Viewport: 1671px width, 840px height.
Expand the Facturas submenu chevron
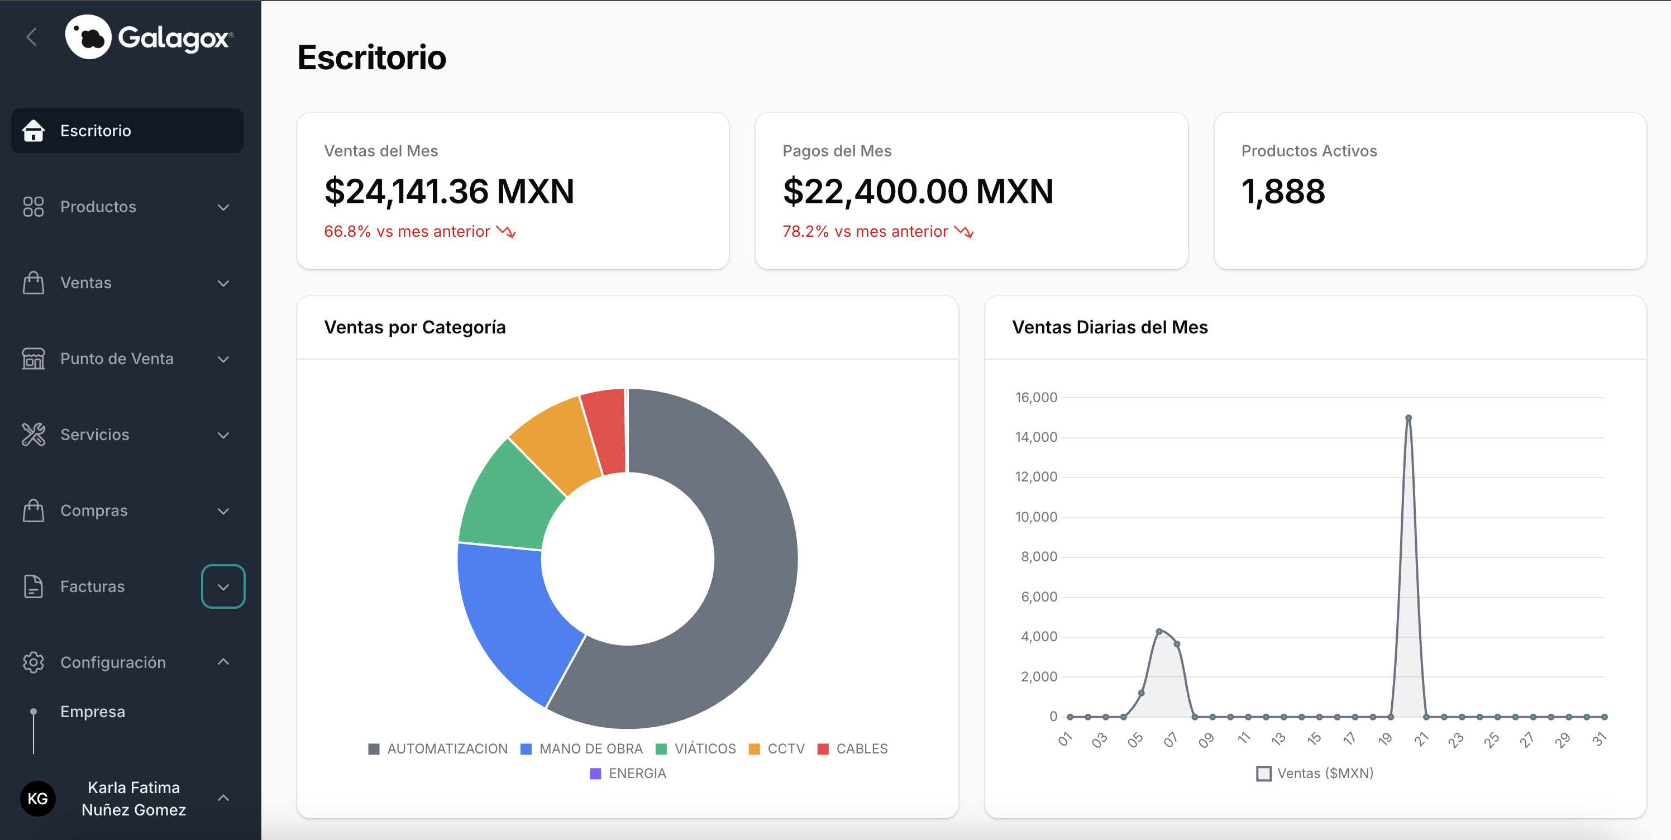tap(223, 586)
